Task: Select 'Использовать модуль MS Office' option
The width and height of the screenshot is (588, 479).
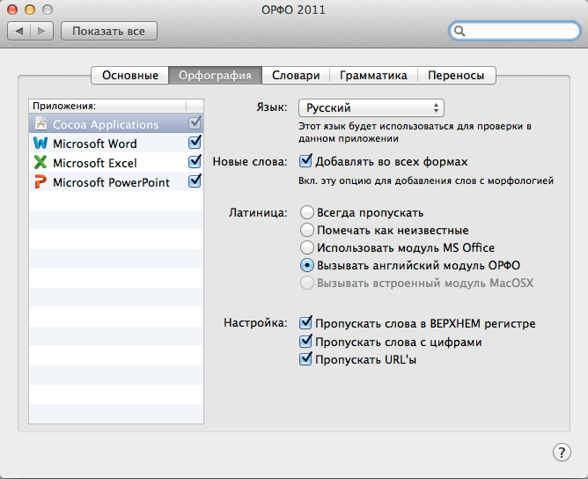Action: click(306, 247)
